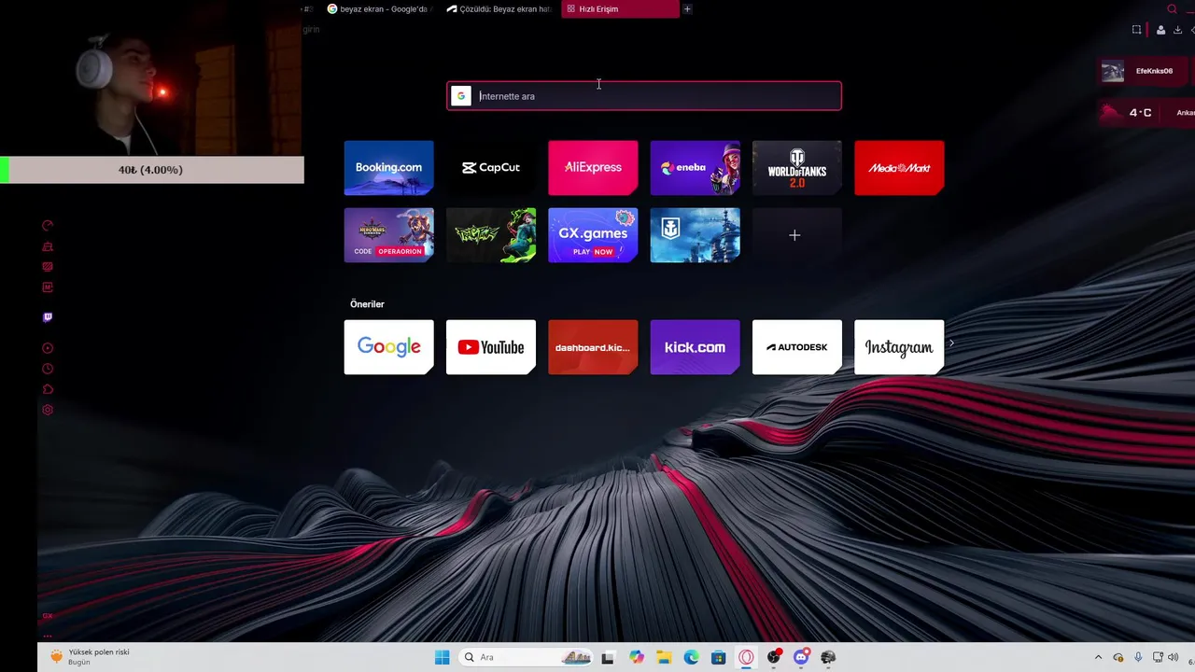Open the sidebar three-dots menu
The image size is (1195, 672).
point(48,636)
